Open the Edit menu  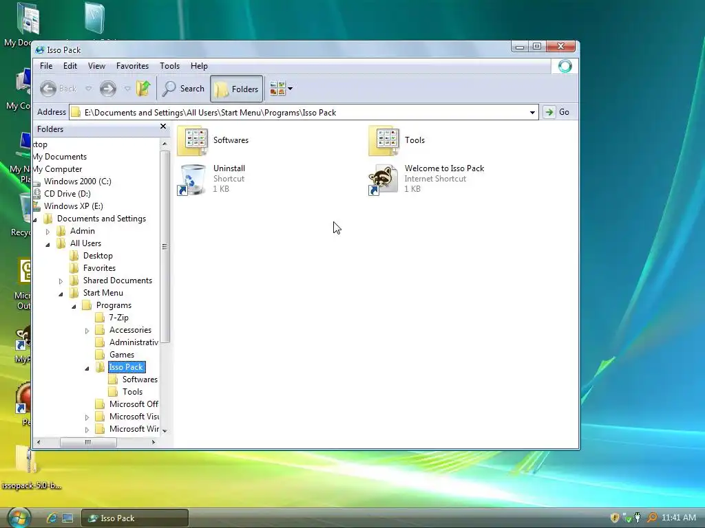70,66
